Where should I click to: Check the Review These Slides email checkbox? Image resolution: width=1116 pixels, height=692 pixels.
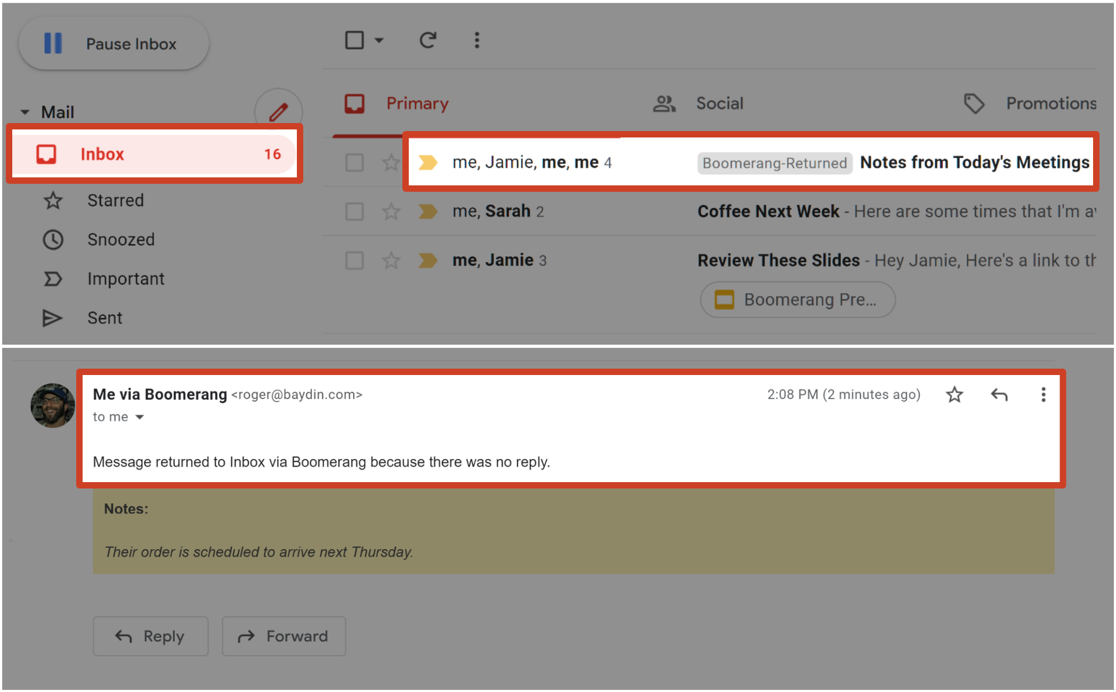pyautogui.click(x=354, y=260)
